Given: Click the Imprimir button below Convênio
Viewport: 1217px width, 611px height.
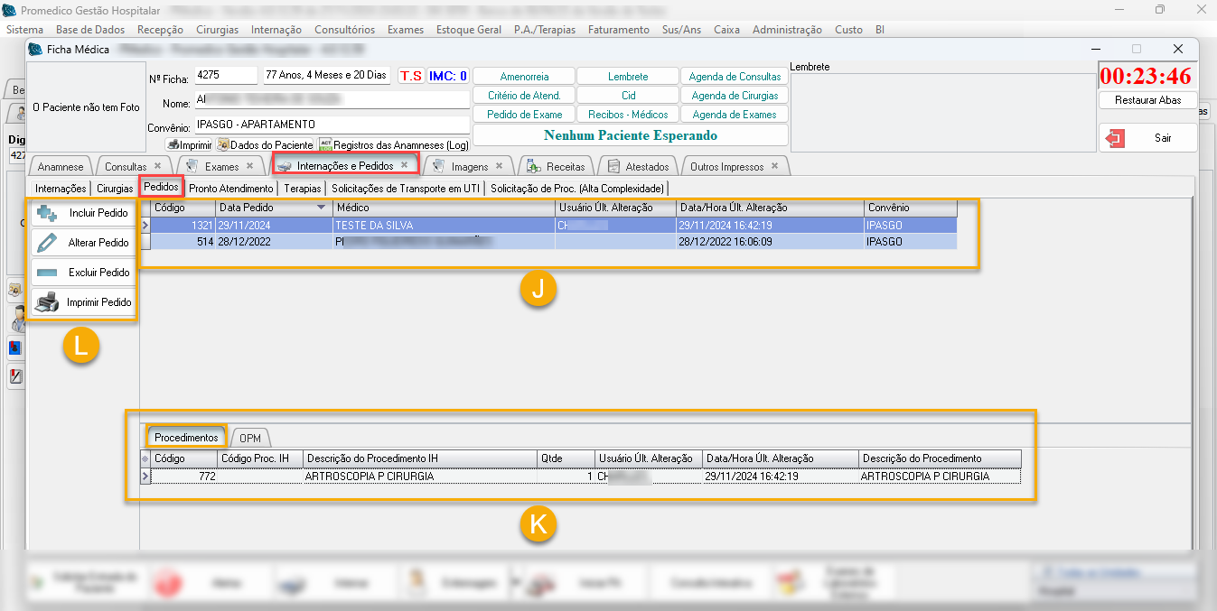Looking at the screenshot, I should coord(189,144).
